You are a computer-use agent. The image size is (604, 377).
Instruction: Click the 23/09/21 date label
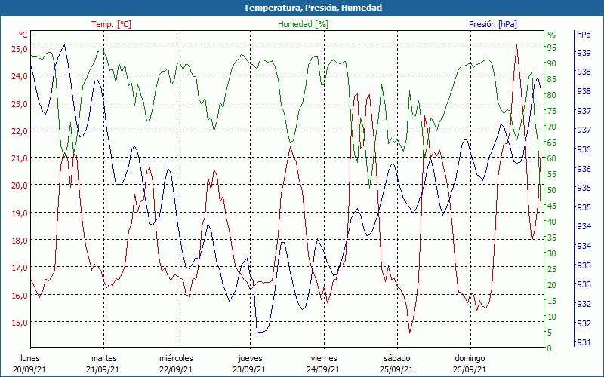click(x=249, y=370)
